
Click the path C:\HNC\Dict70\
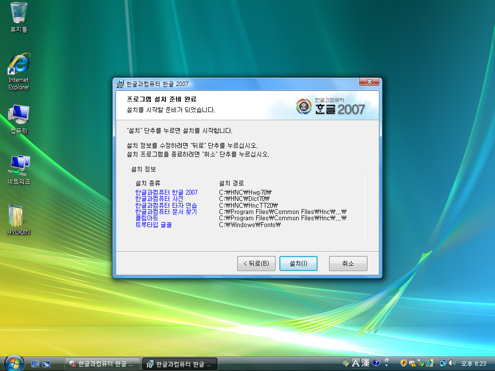[x=244, y=199]
